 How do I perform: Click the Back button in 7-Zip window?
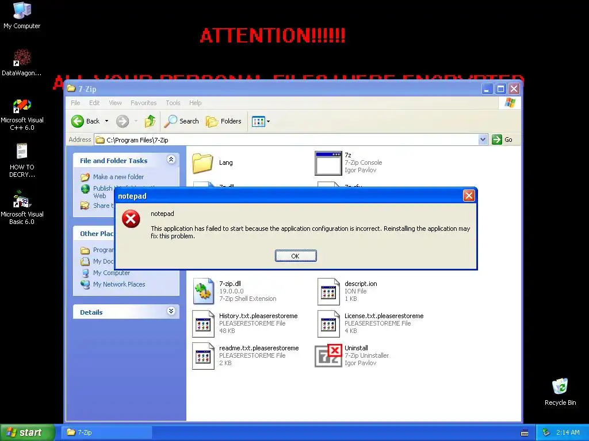click(86, 121)
